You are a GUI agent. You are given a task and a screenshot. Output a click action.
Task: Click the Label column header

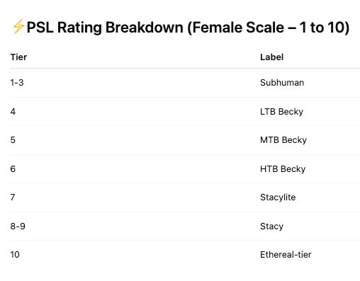tap(271, 57)
